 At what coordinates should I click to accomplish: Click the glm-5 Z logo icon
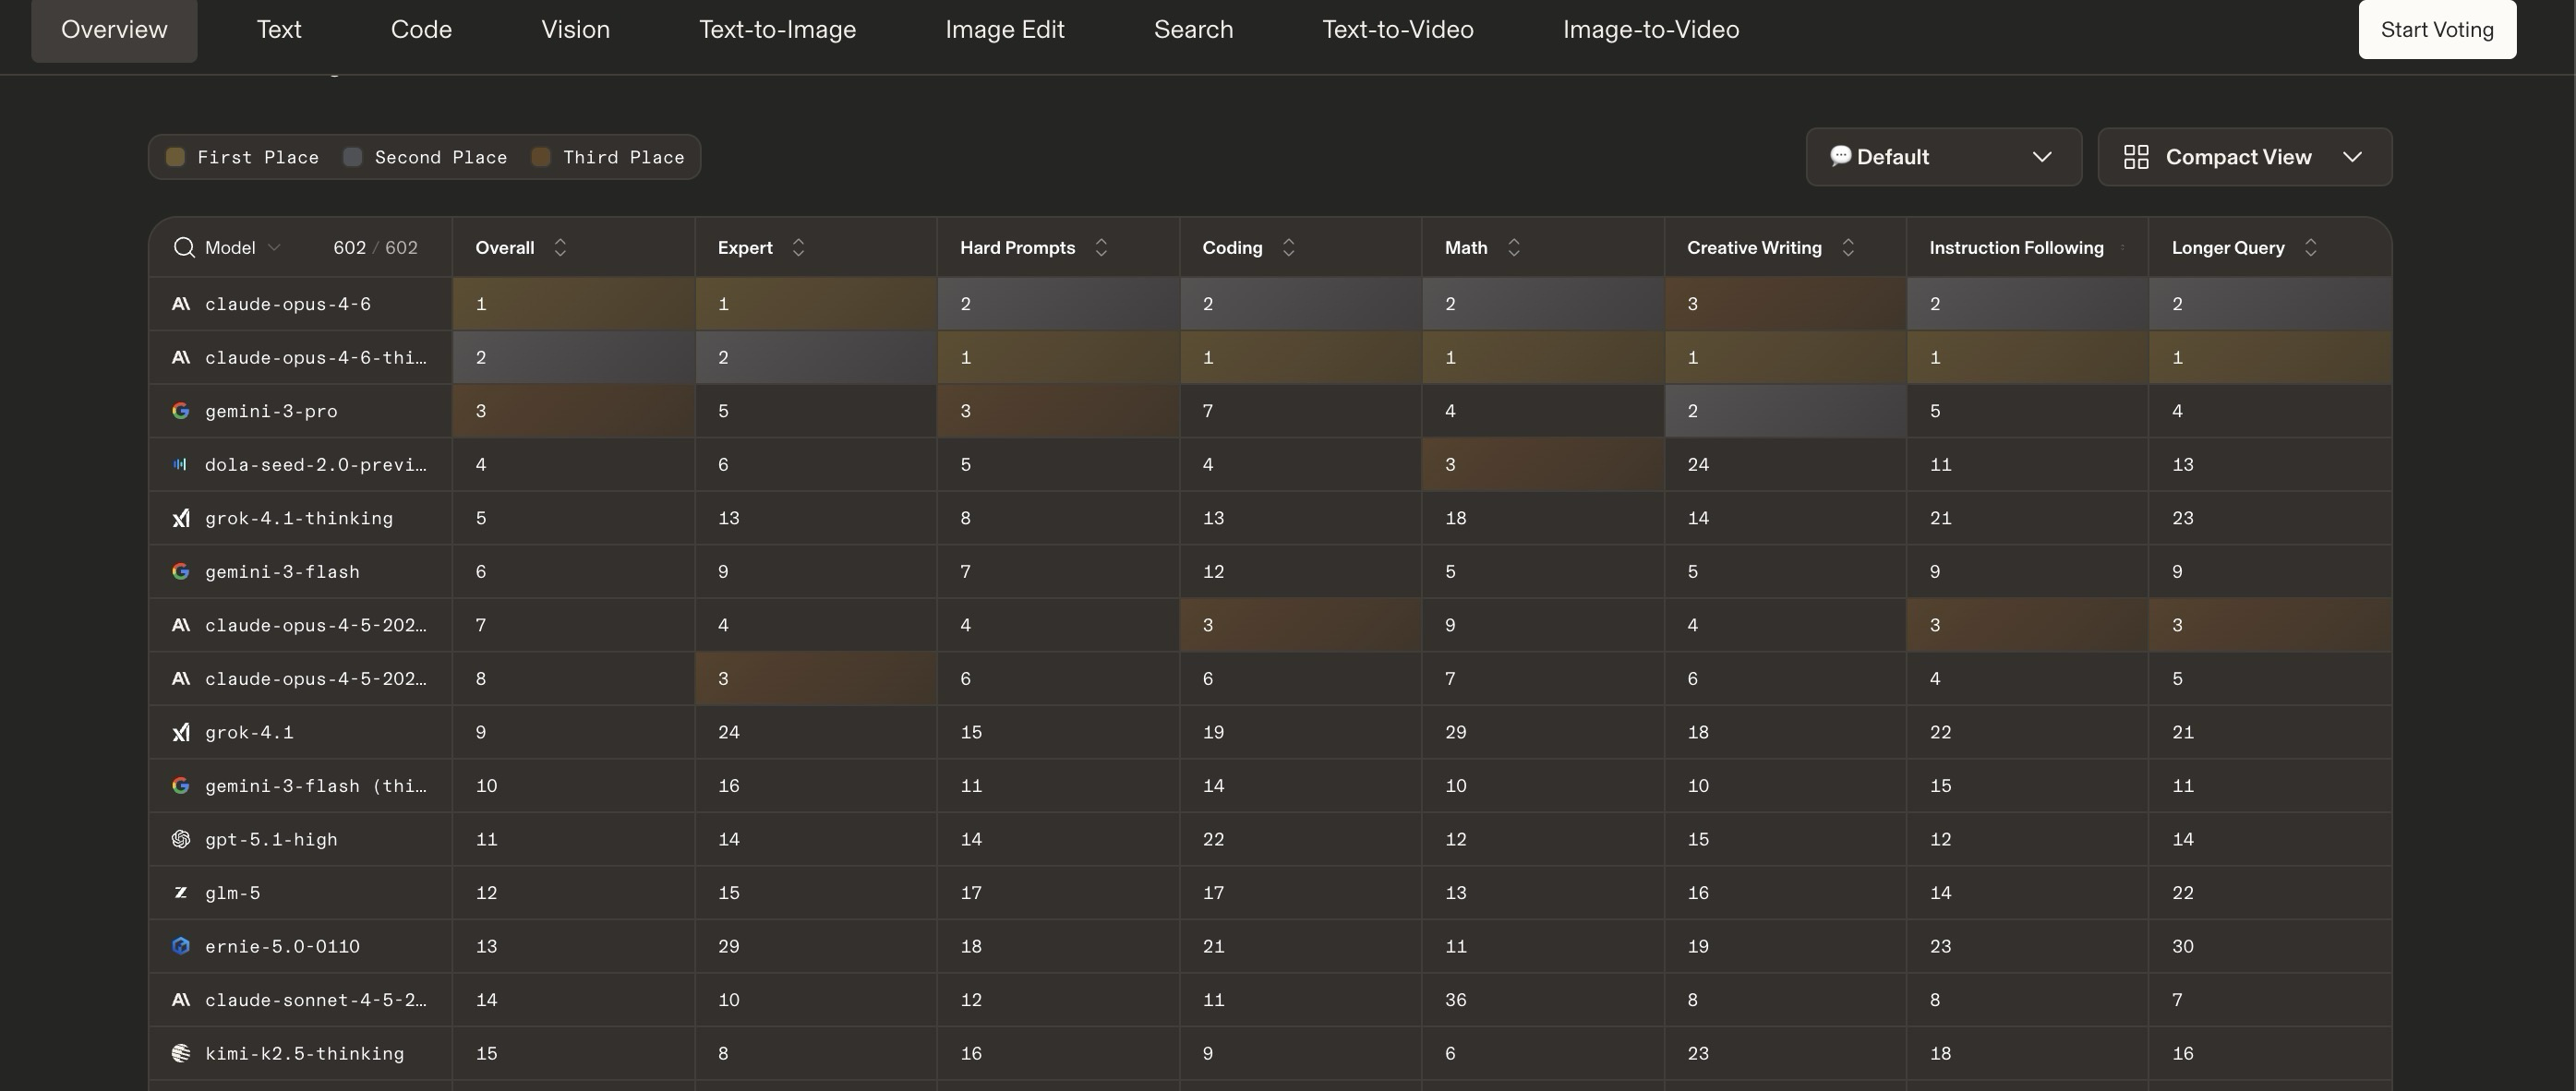(181, 892)
